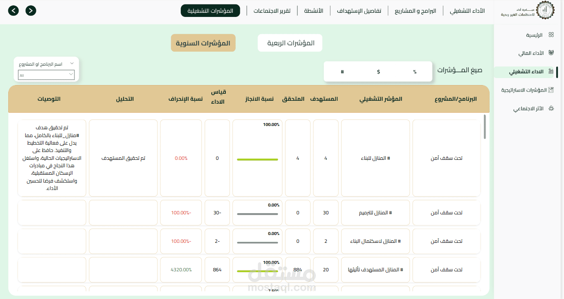Viewport: 564px width, 299px height.
Task: Switch to the الأنشطة tab
Action: 314,11
